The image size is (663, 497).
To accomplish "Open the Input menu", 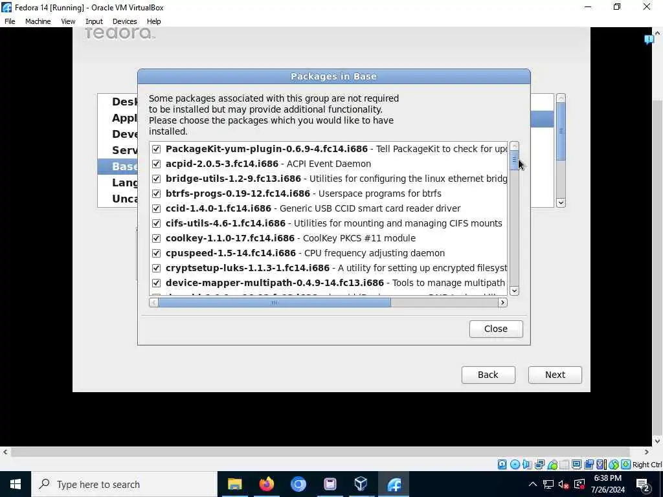I will [94, 21].
